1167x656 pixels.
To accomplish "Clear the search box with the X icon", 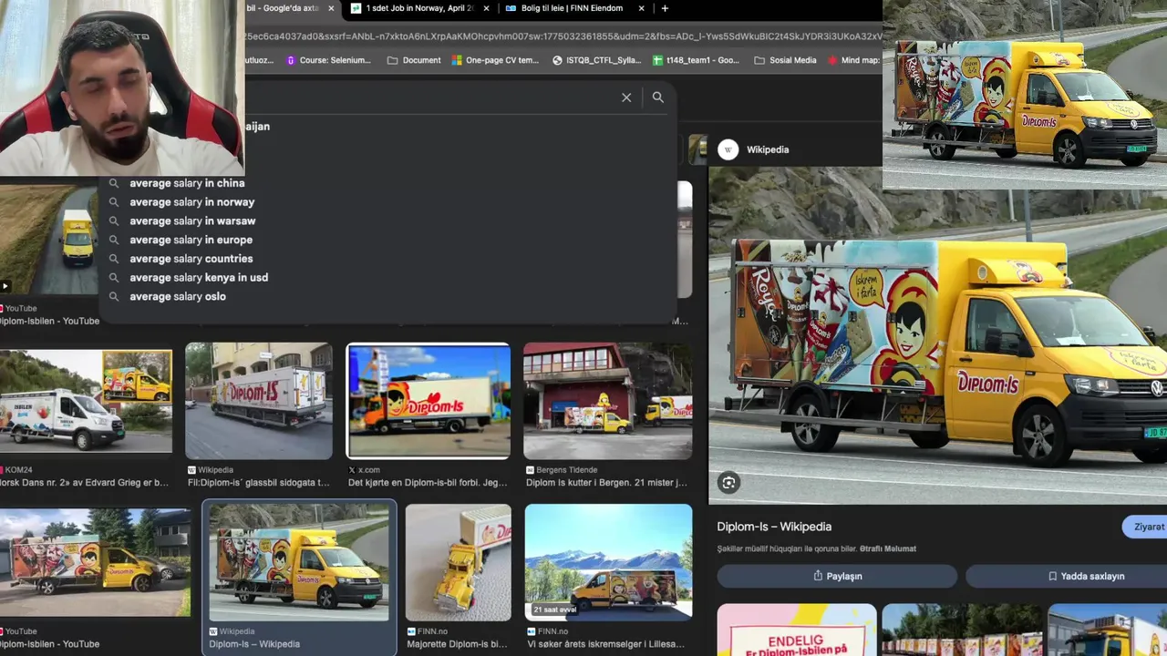I will [626, 97].
